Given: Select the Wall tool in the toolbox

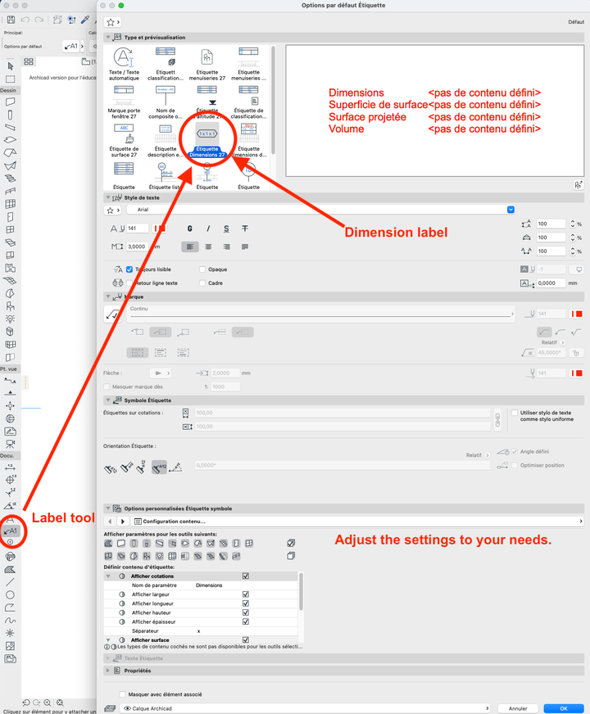Looking at the screenshot, I should (10, 102).
